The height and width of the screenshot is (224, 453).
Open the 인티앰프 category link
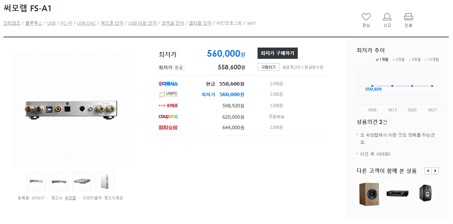(x=12, y=23)
